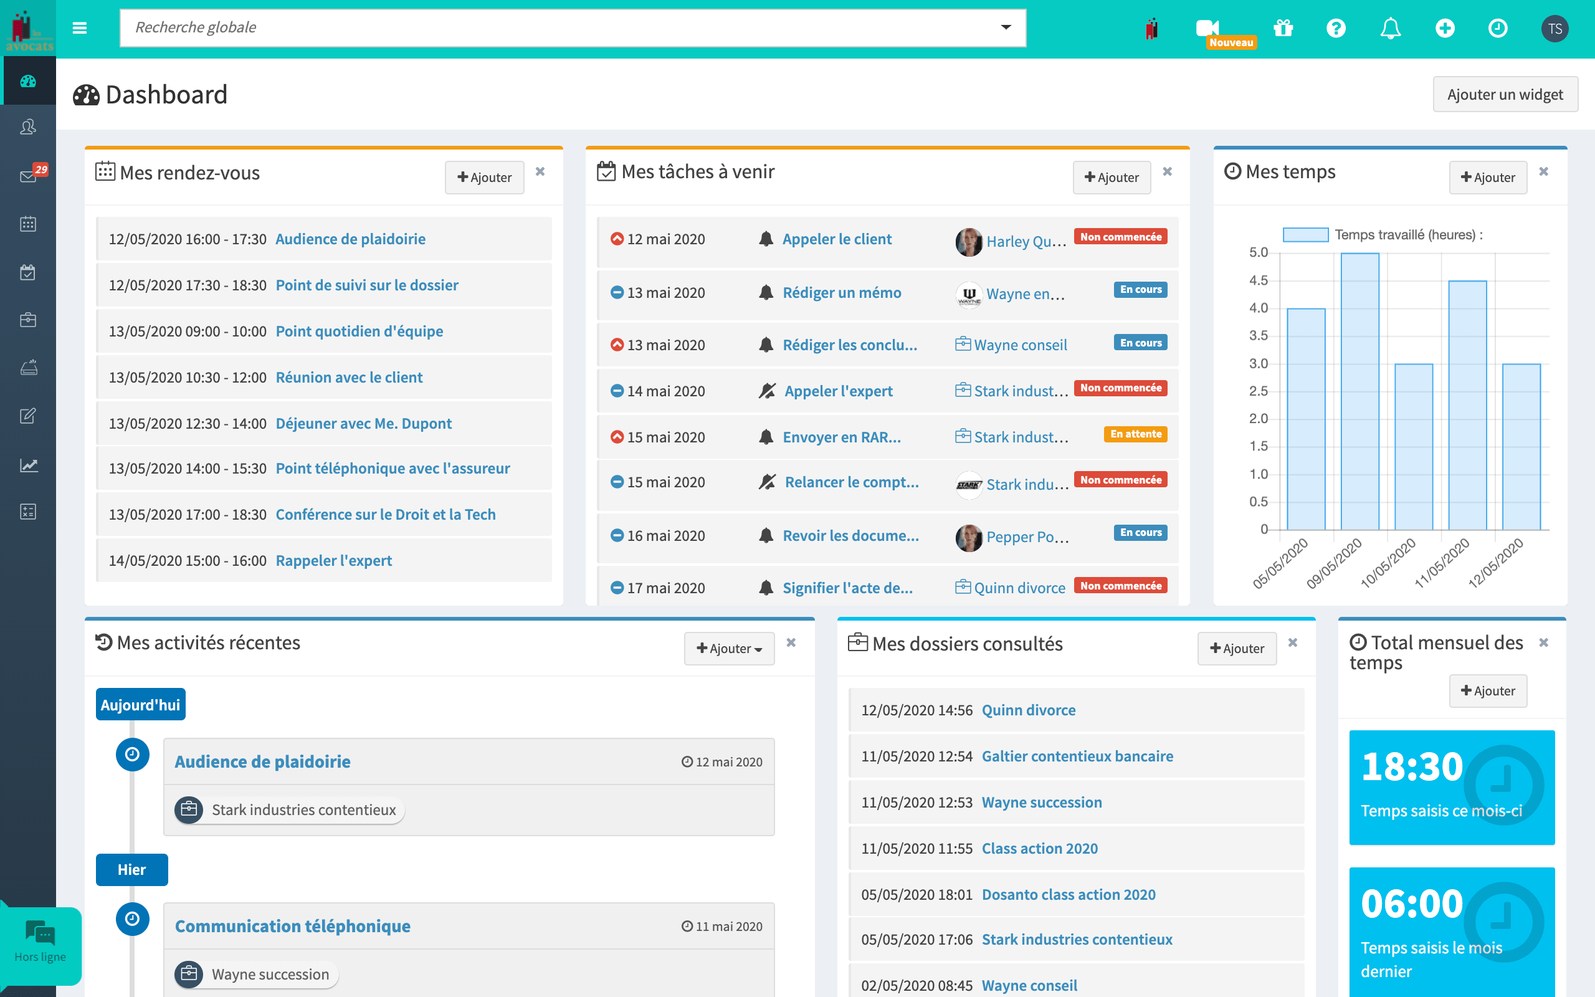Open the Recherche globale dropdown search field
This screenshot has width=1595, height=997.
tap(566, 26)
